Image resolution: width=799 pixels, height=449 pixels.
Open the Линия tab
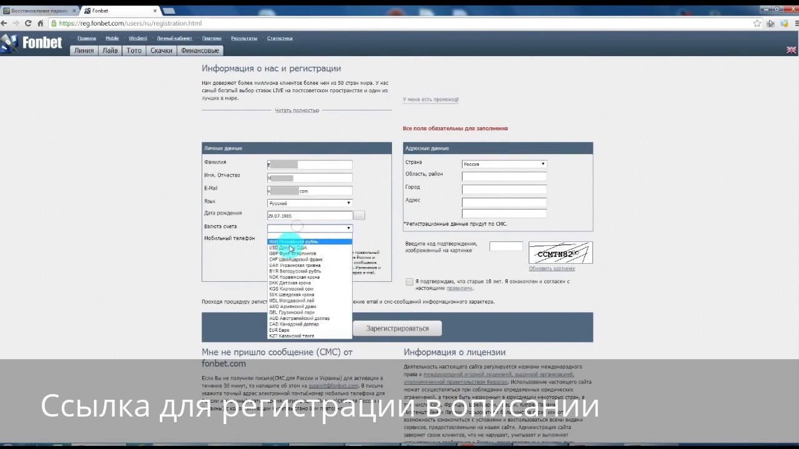(84, 51)
